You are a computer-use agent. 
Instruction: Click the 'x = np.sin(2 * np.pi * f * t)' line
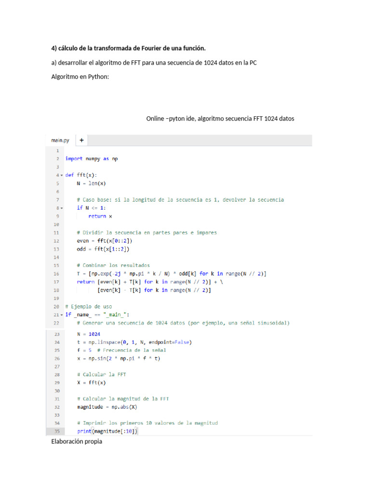pyautogui.click(x=119, y=358)
